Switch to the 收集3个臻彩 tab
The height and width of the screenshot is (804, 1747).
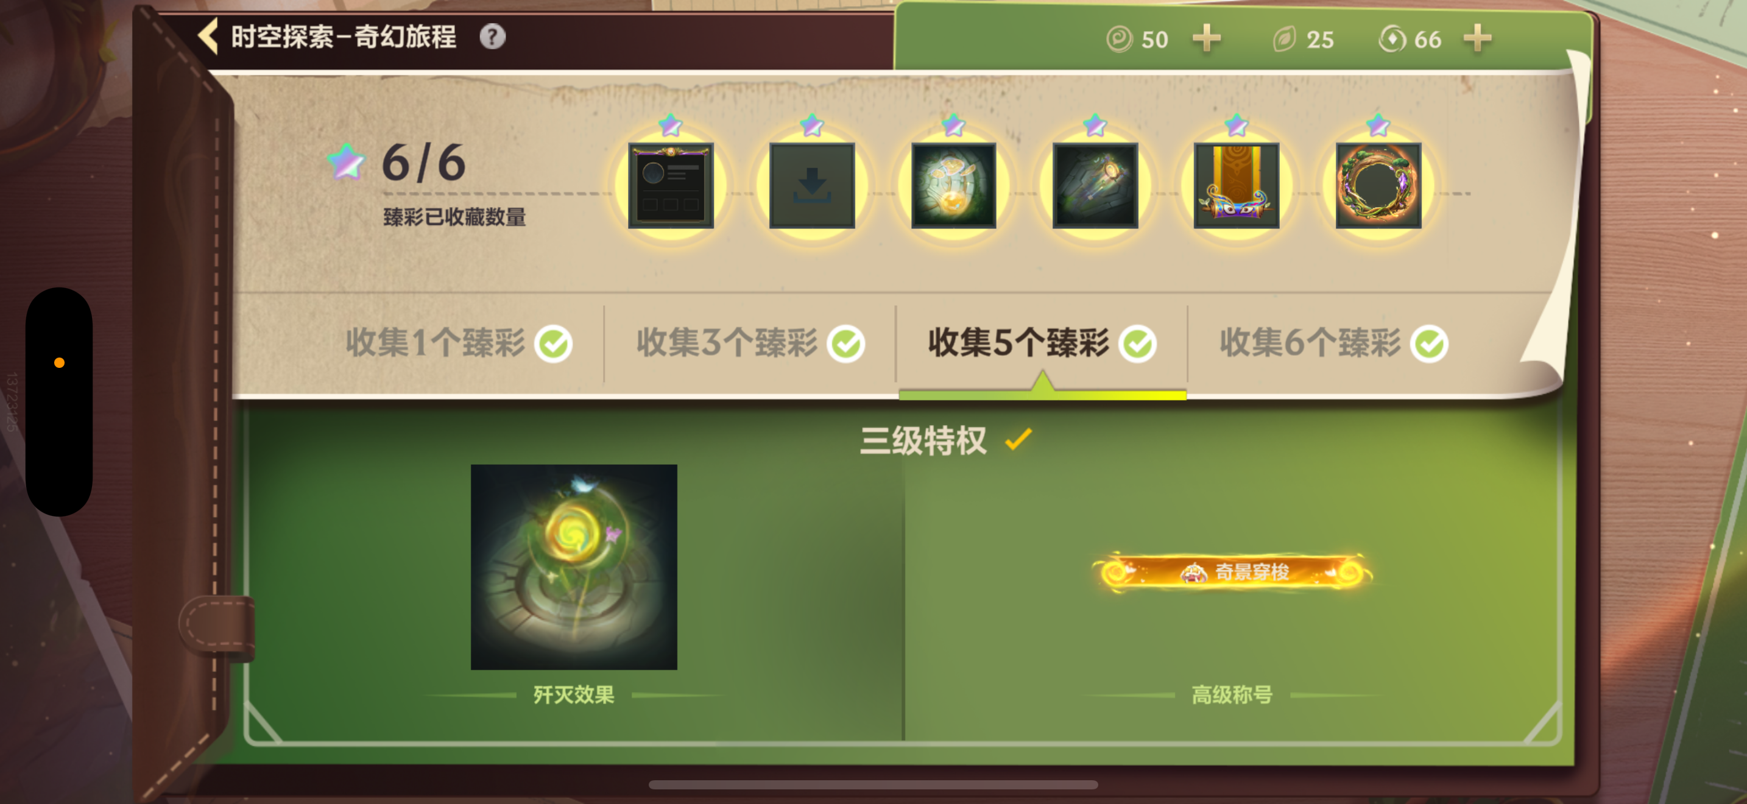tap(750, 343)
